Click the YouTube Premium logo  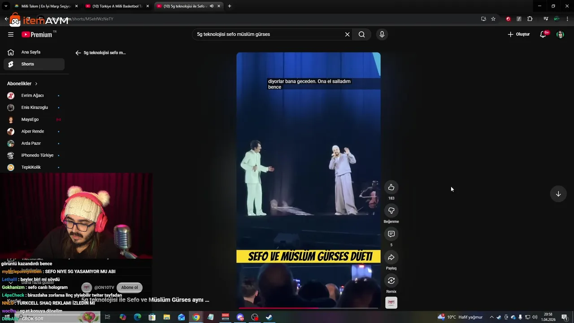click(x=37, y=35)
